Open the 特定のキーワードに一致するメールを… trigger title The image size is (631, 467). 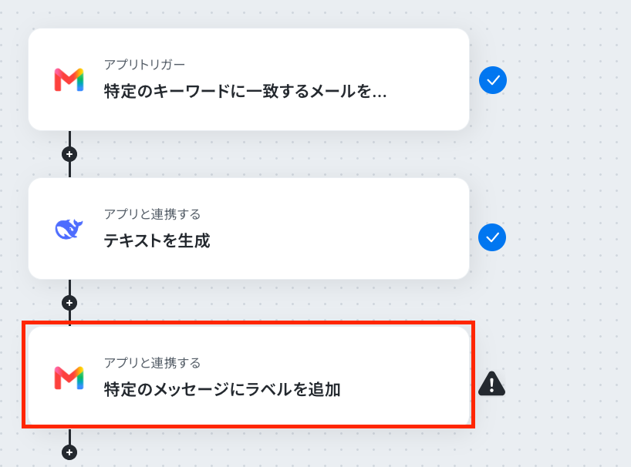pos(245,92)
